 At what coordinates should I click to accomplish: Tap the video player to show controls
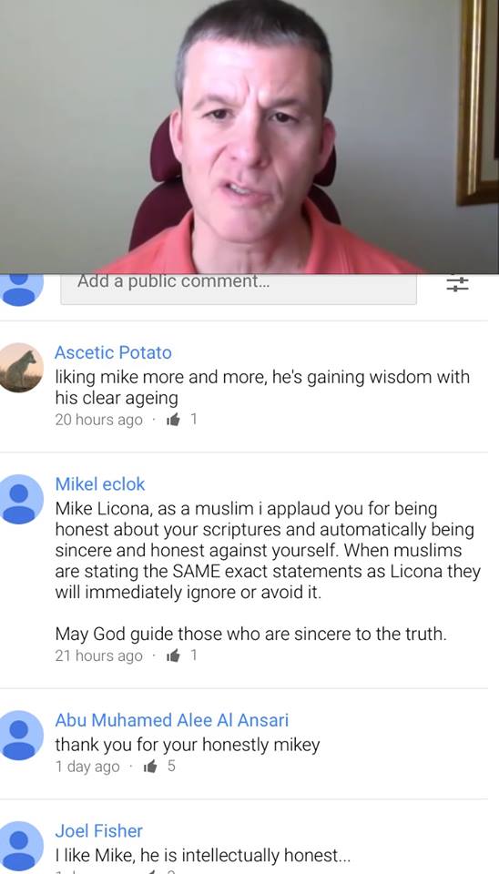249,137
